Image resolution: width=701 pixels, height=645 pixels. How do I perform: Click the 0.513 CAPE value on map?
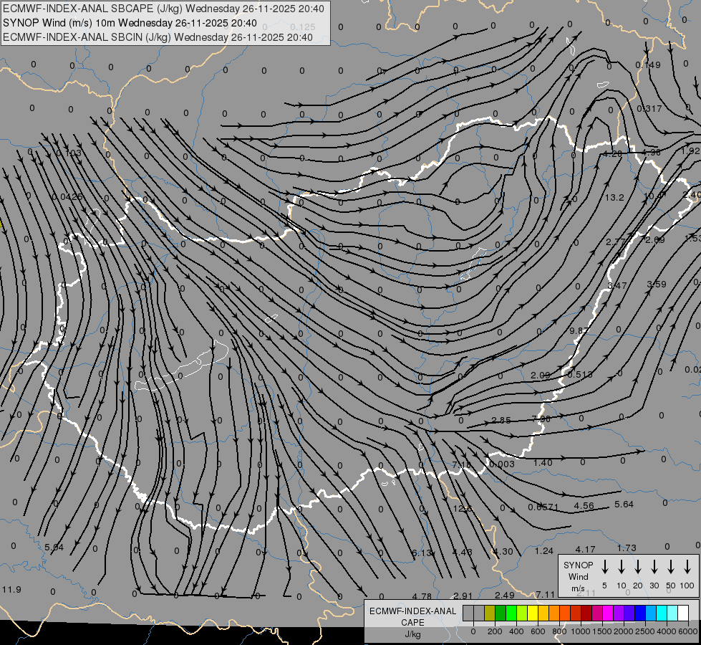[580, 374]
